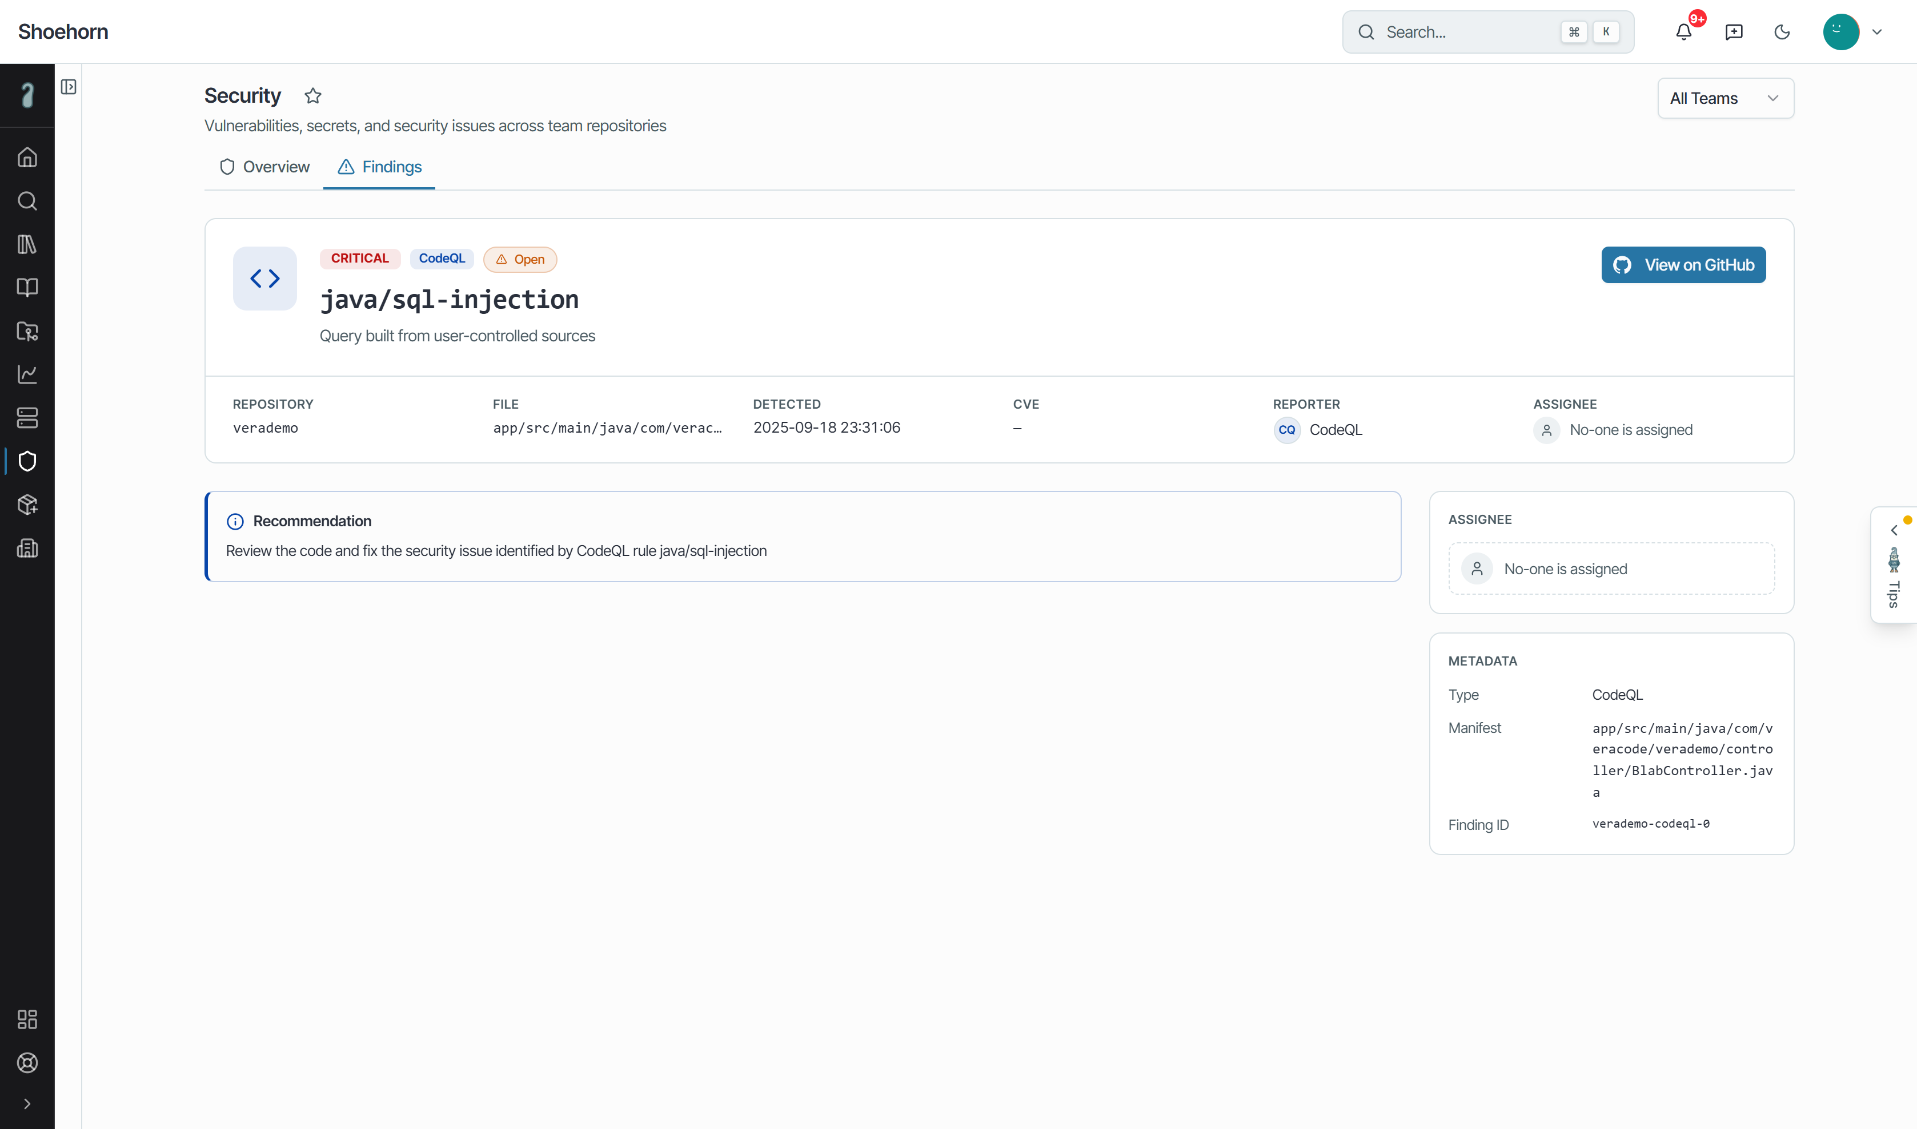Open the grid apps icon near sidebar bottom
Viewport: 1917px width, 1129px height.
27,1019
